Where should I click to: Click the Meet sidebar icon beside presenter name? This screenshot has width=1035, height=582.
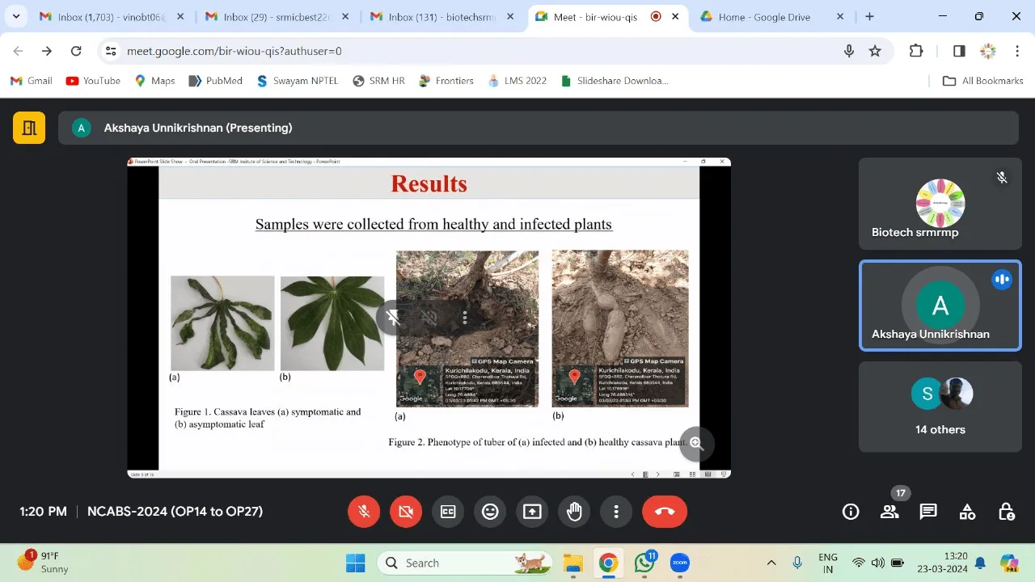click(29, 128)
